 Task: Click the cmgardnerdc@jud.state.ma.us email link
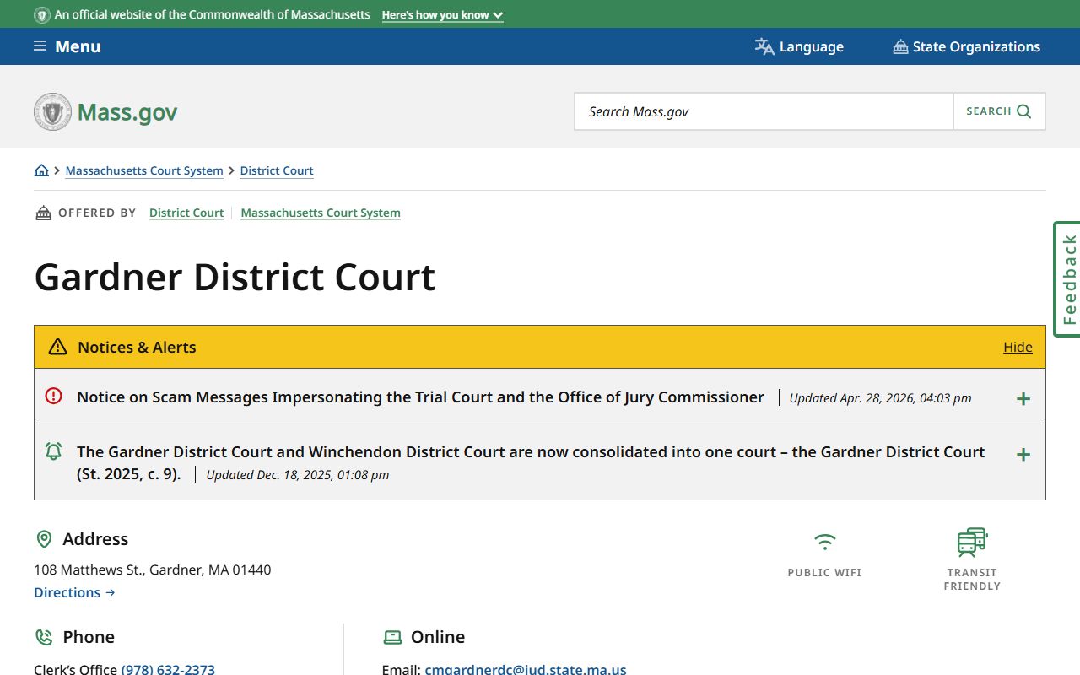tap(526, 670)
